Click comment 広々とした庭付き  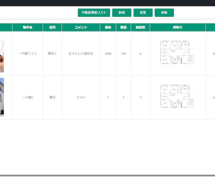(x=81, y=54)
